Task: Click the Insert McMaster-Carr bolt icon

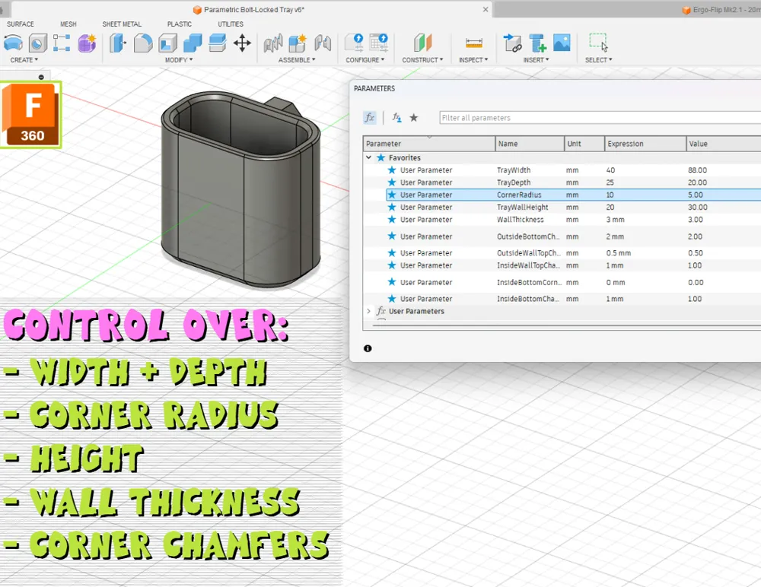Action: click(x=537, y=43)
